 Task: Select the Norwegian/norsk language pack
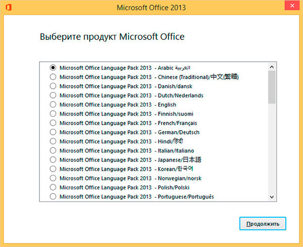[x=53, y=178]
